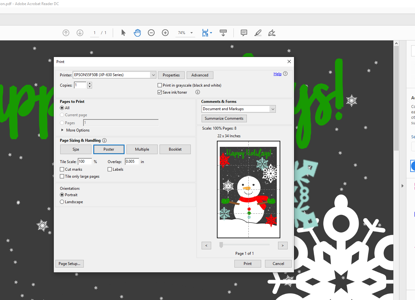Screen dimensions: 415x300
Task: Click the Tile Scale input field
Action: (85, 162)
